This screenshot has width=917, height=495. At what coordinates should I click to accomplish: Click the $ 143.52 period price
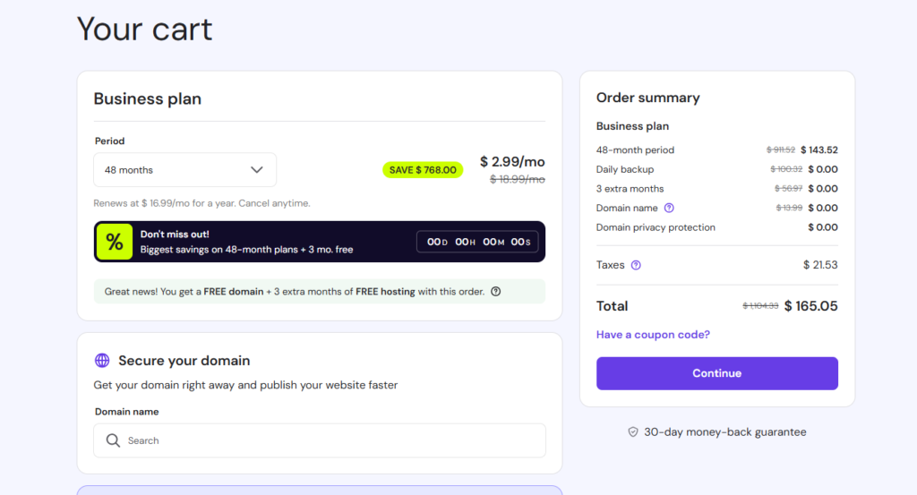pyautogui.click(x=819, y=150)
